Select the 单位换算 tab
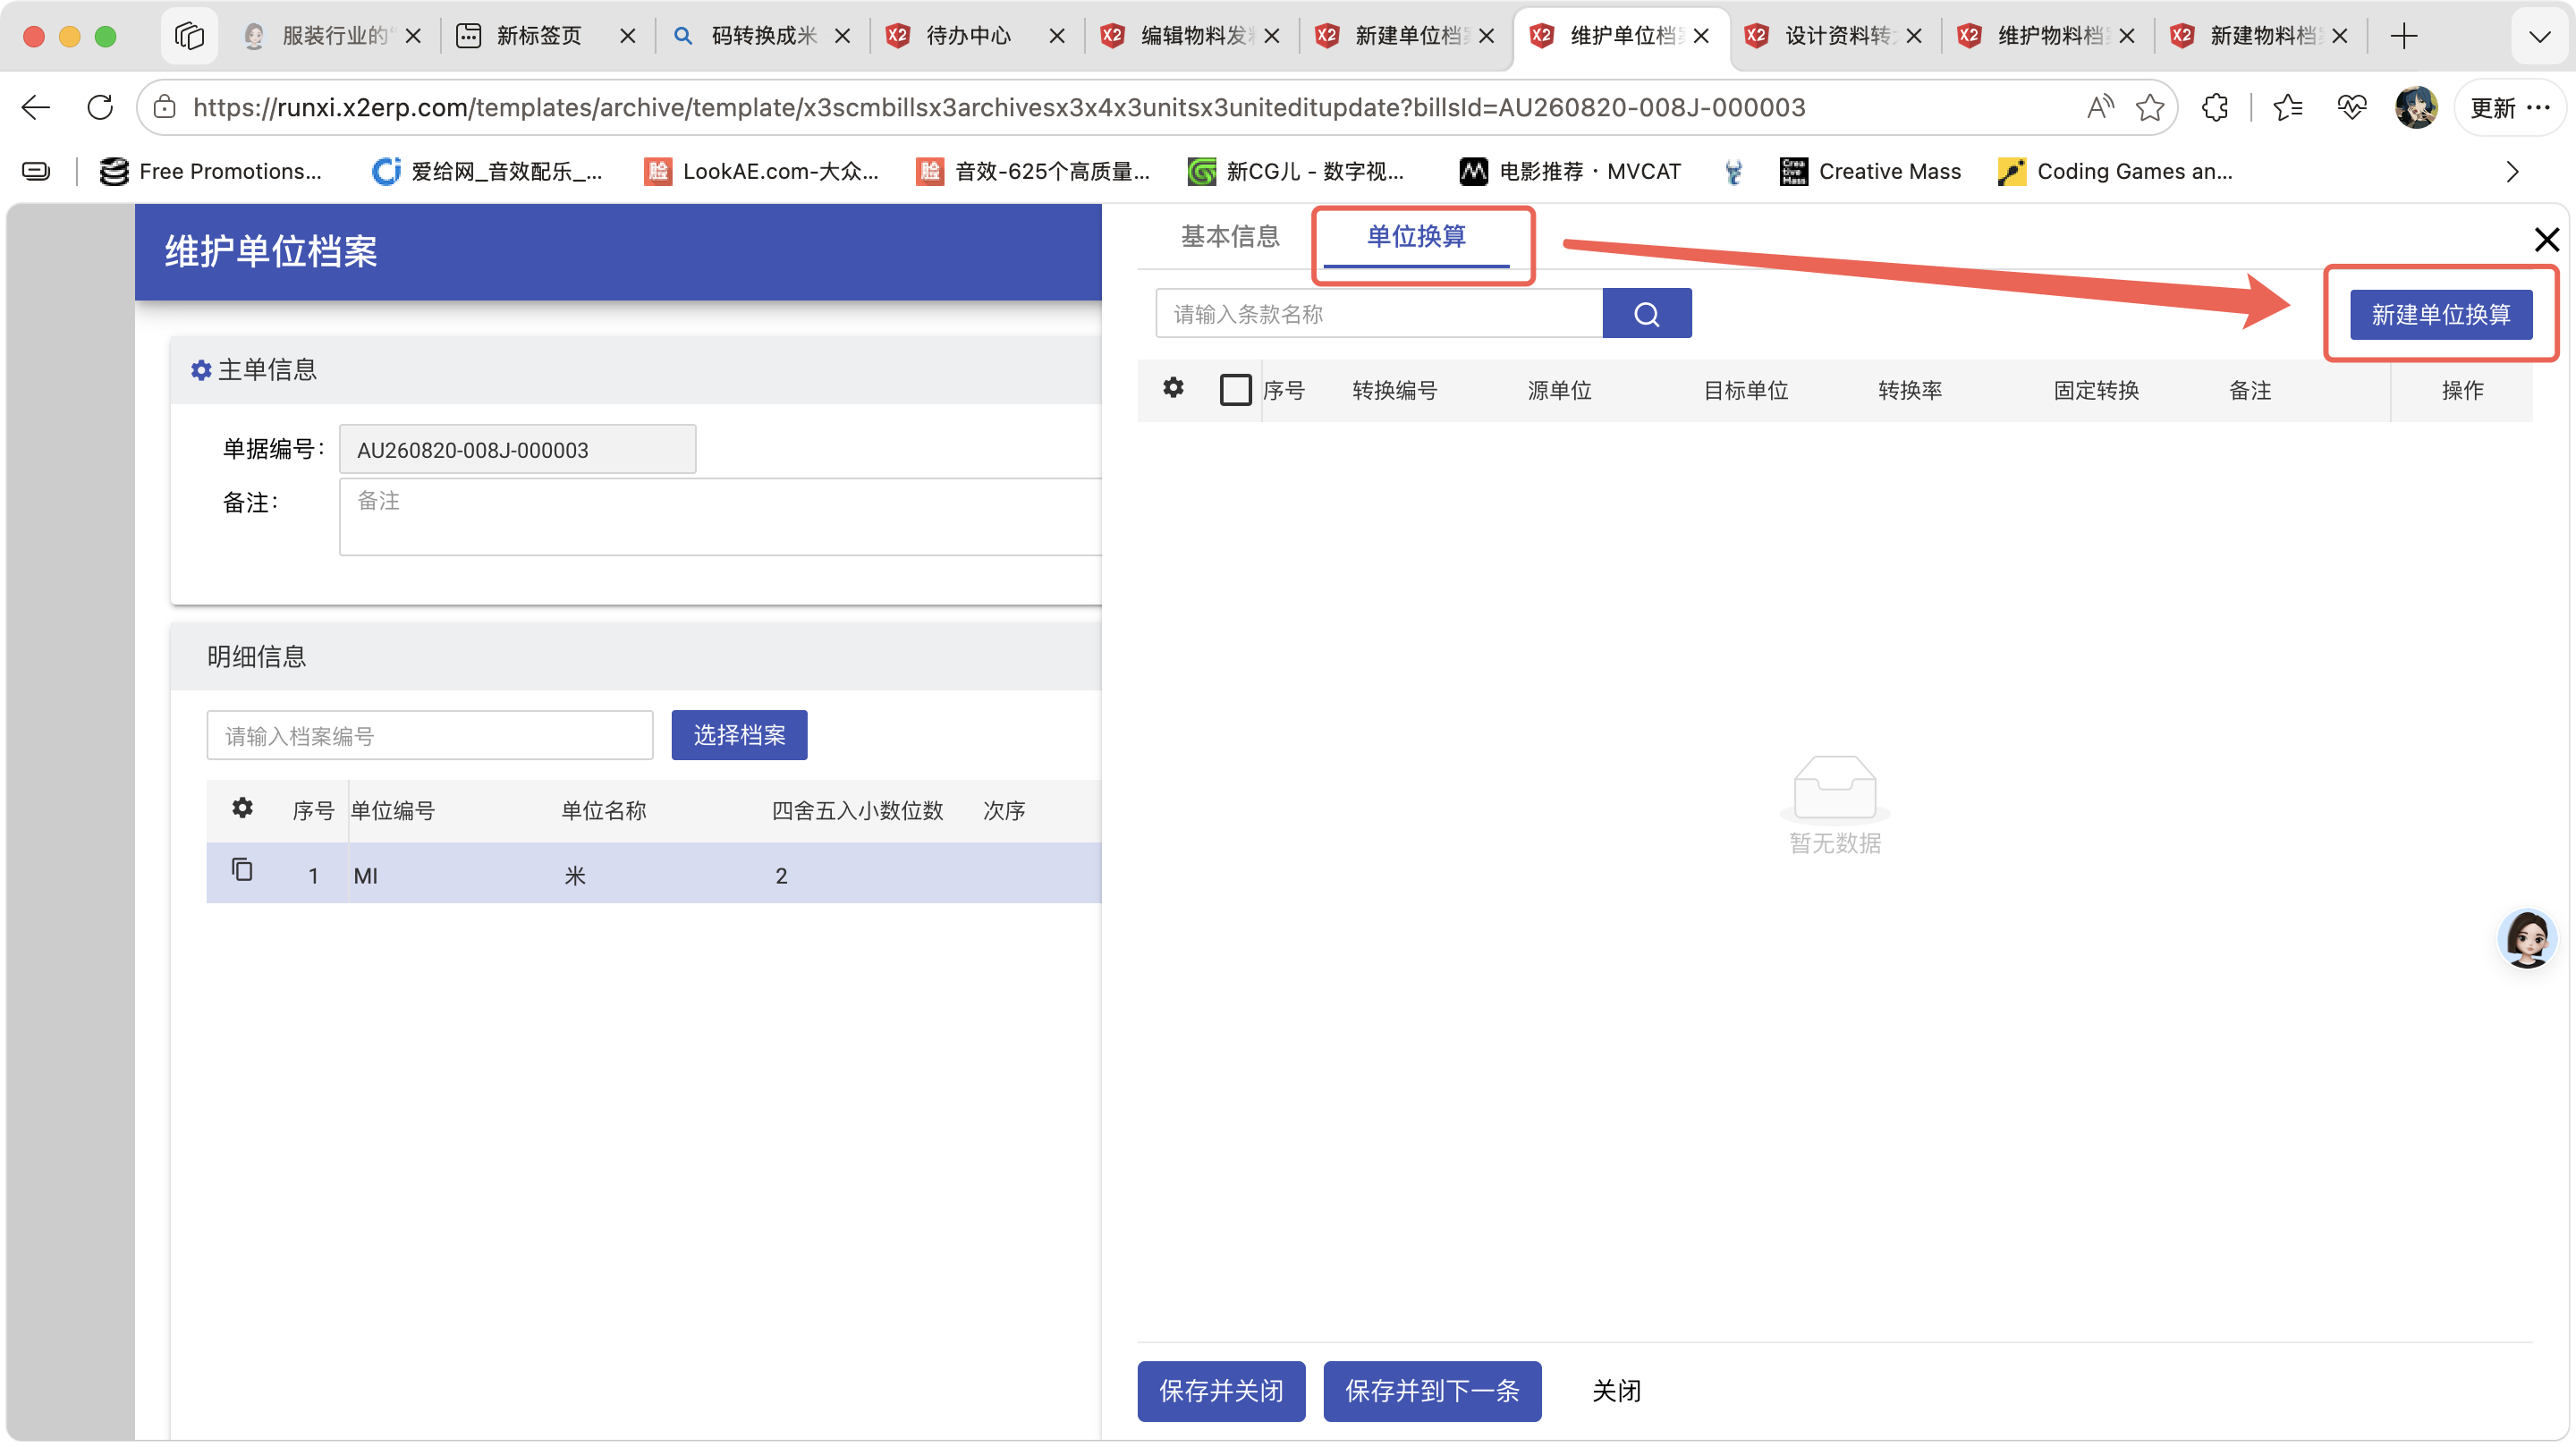 click(1416, 237)
